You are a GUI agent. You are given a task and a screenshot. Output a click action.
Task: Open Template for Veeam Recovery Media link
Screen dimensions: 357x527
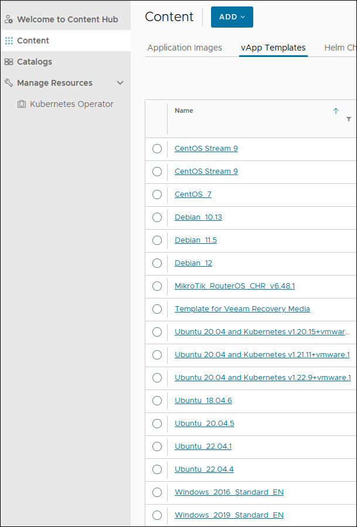point(242,309)
